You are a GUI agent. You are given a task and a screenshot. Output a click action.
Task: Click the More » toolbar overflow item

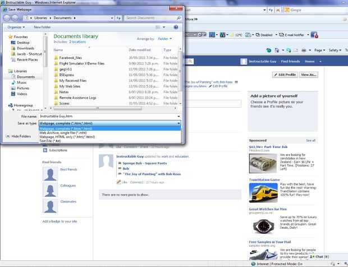192,19
